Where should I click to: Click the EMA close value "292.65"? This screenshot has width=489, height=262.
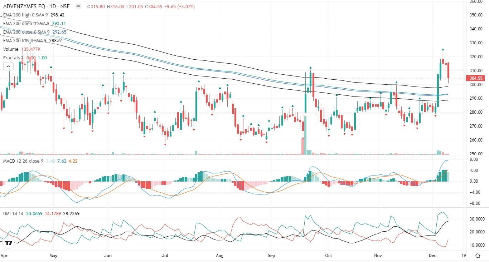pos(59,32)
